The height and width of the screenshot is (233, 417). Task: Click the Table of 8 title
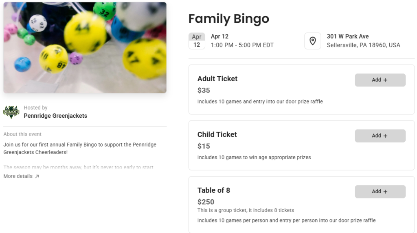[x=214, y=190]
